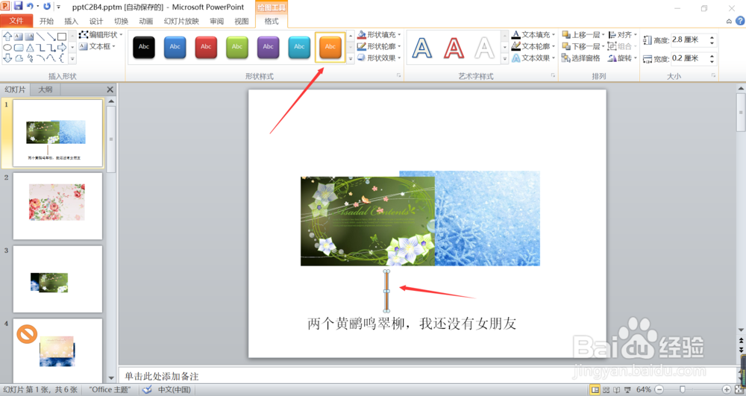Open the 文本框 dropdown
Viewport: 746px width, 396px height.
tap(97, 46)
